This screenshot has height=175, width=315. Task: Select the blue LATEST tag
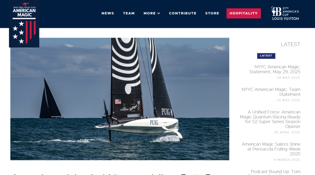point(266,56)
